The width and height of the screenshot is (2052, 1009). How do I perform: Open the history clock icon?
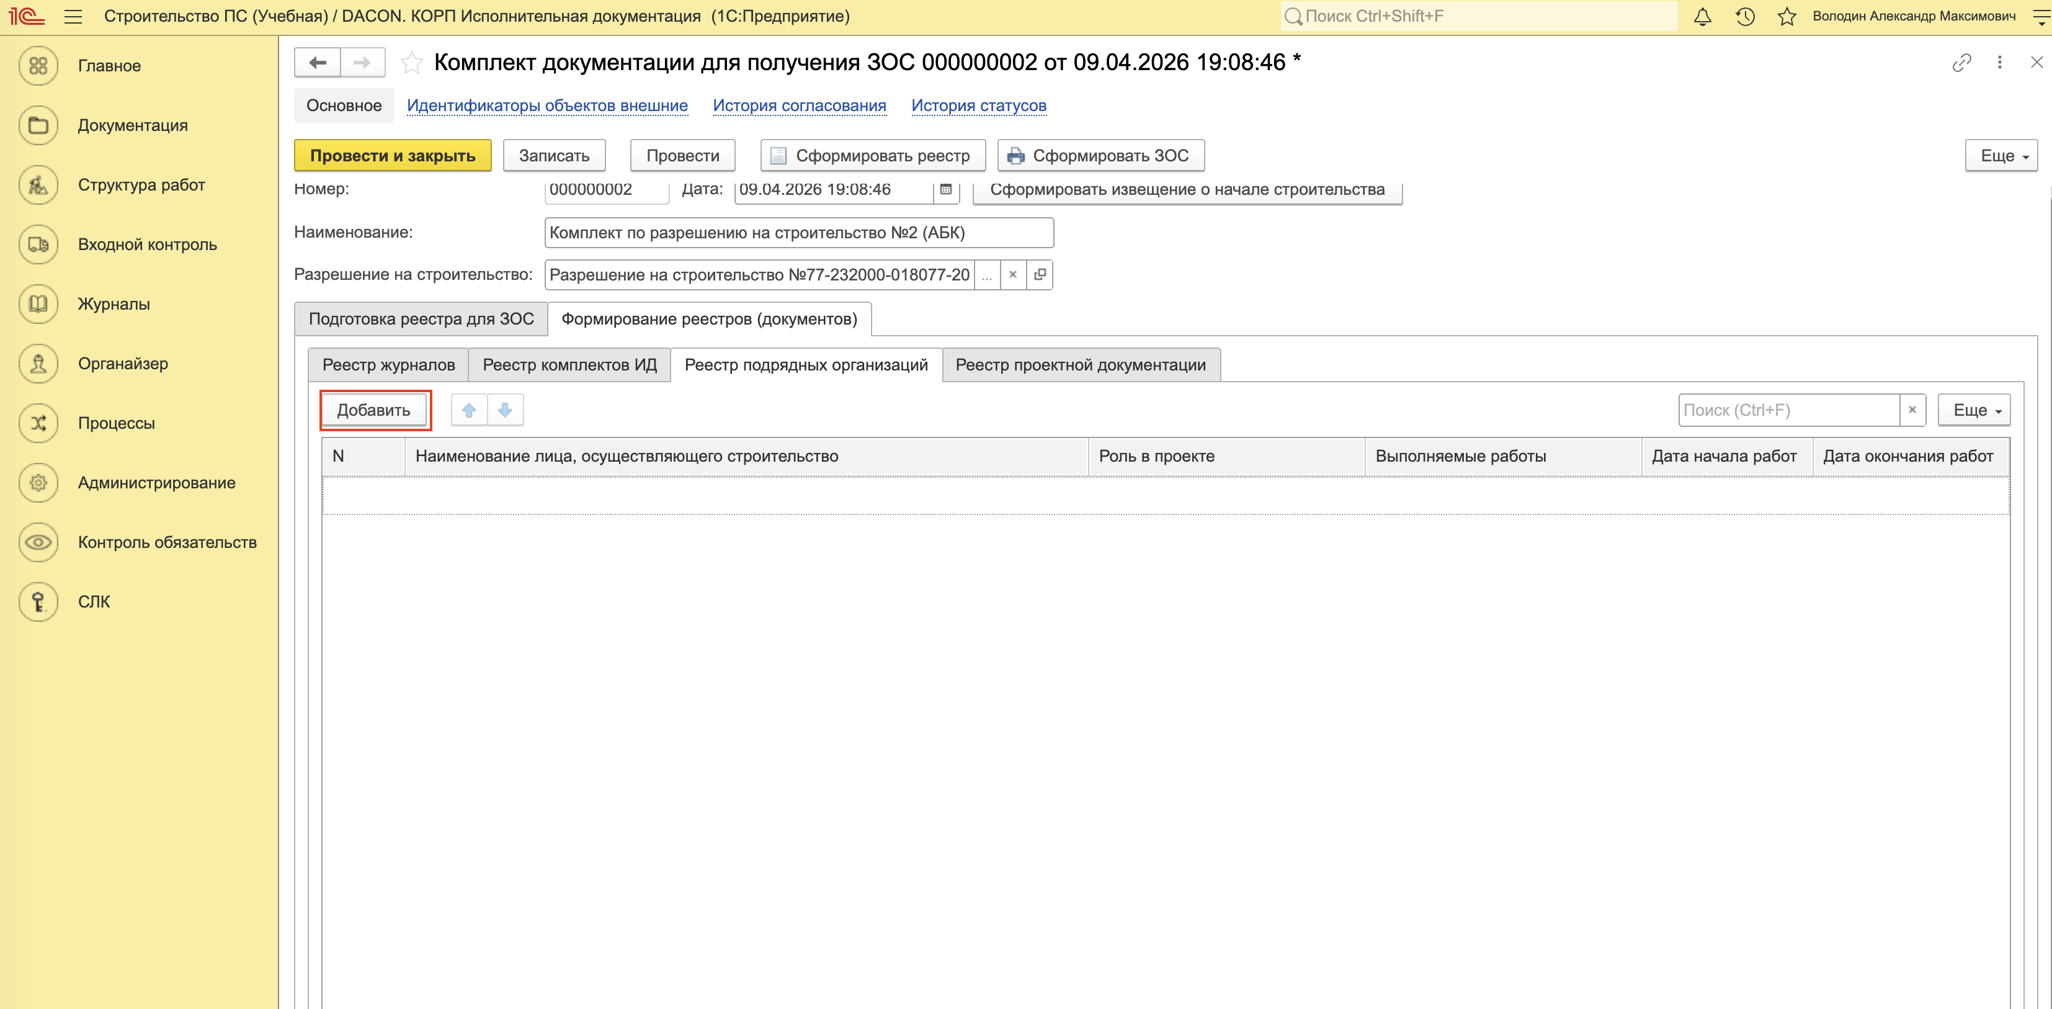(1744, 17)
